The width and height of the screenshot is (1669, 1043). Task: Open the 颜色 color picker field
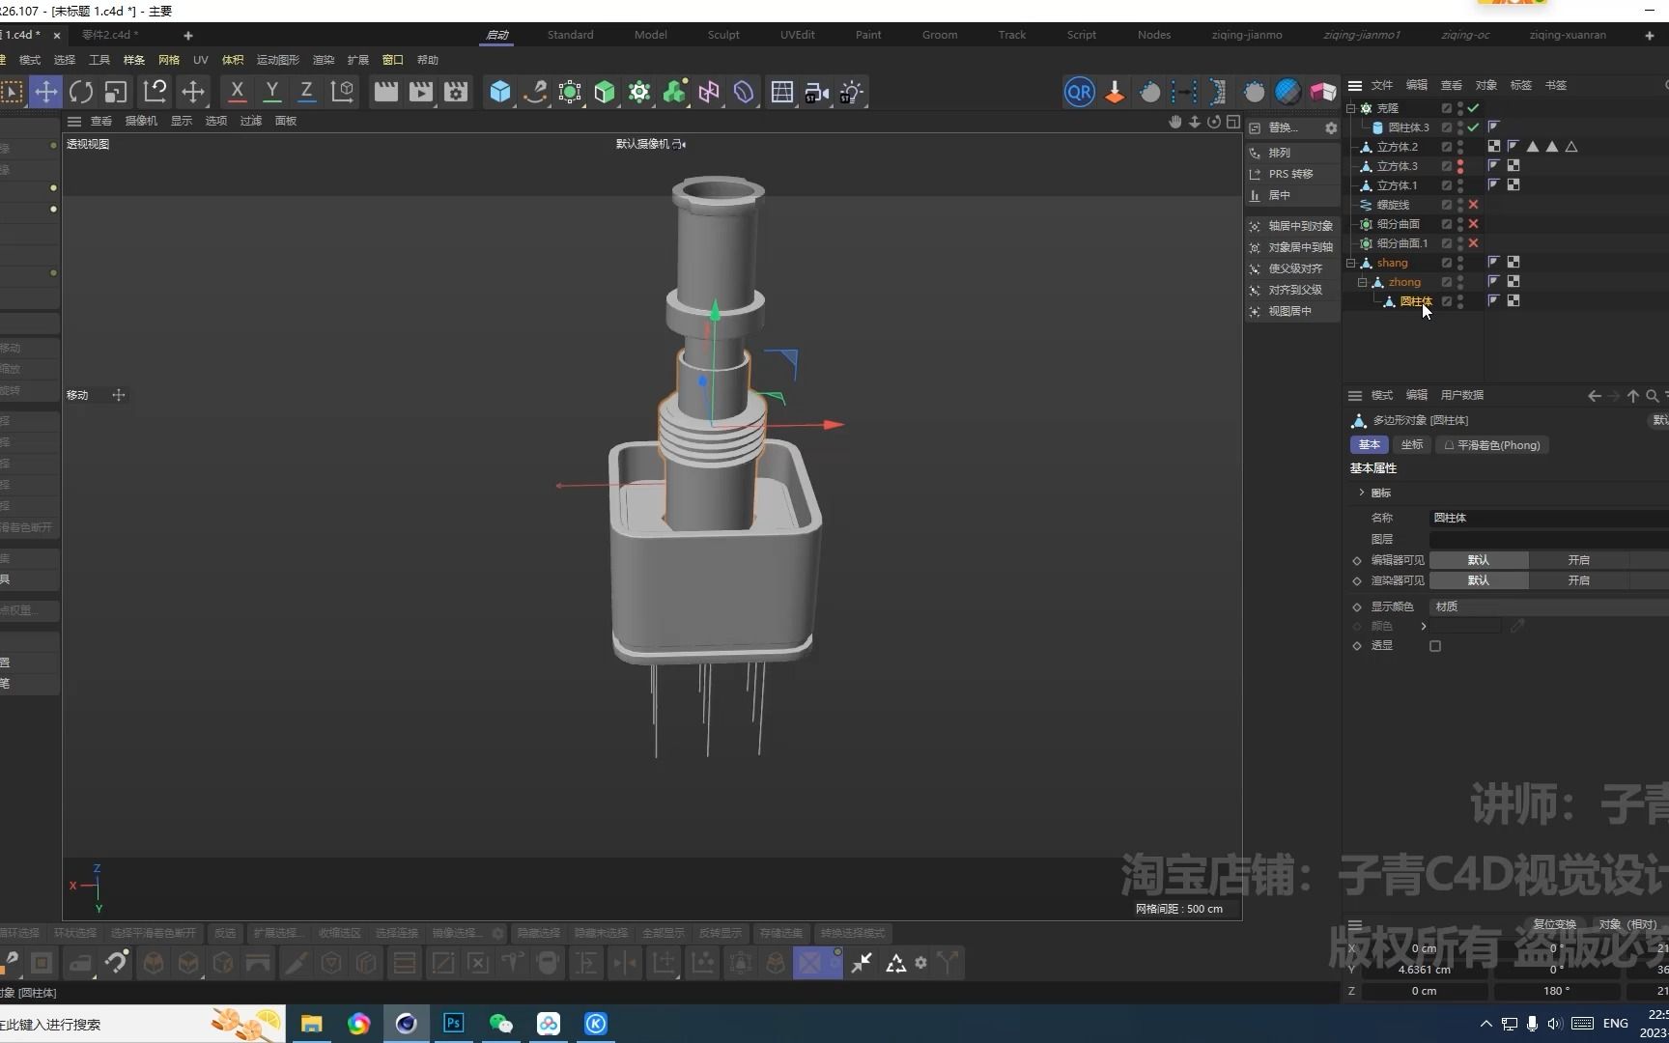click(1463, 626)
